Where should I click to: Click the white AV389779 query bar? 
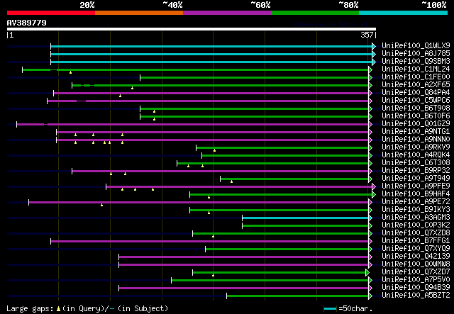point(192,29)
